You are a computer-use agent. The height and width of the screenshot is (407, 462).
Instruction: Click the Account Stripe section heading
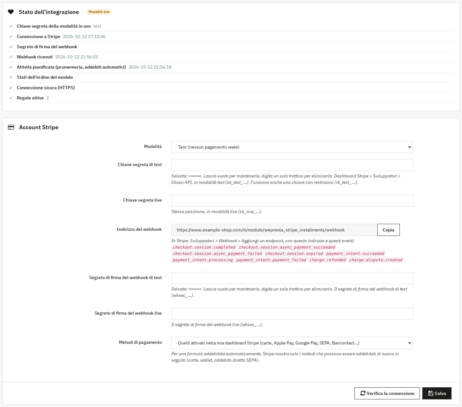click(x=39, y=127)
